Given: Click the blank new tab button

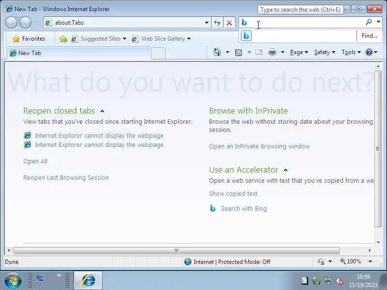Looking at the screenshot, I should point(158,53).
